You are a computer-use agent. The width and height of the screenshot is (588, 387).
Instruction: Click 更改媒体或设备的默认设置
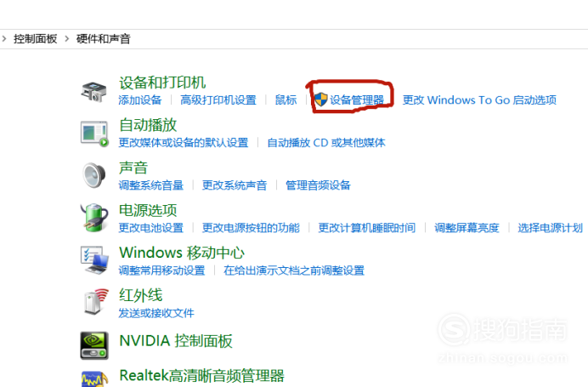click(184, 143)
